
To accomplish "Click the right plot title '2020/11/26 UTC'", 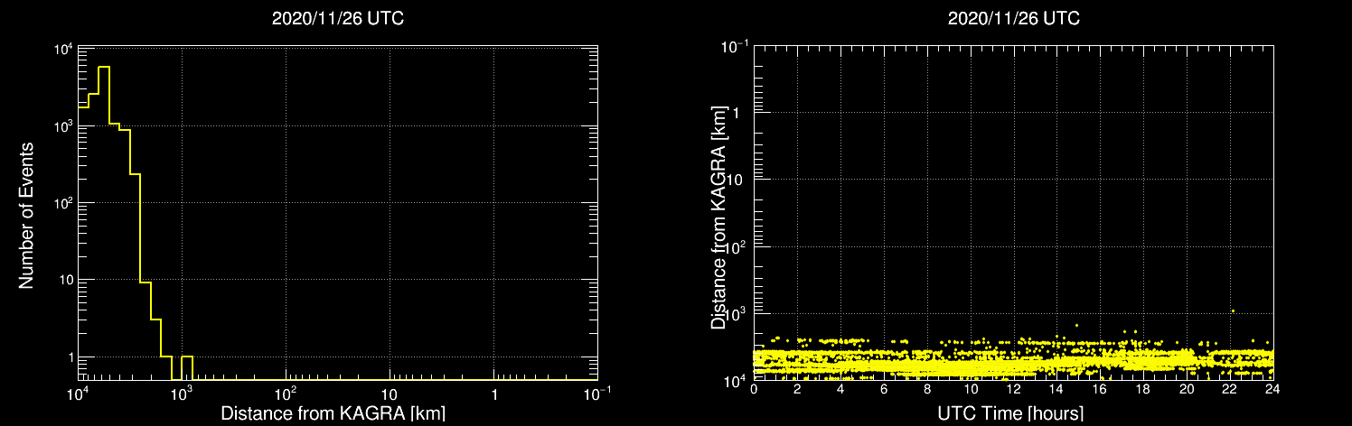I will tap(1013, 19).
